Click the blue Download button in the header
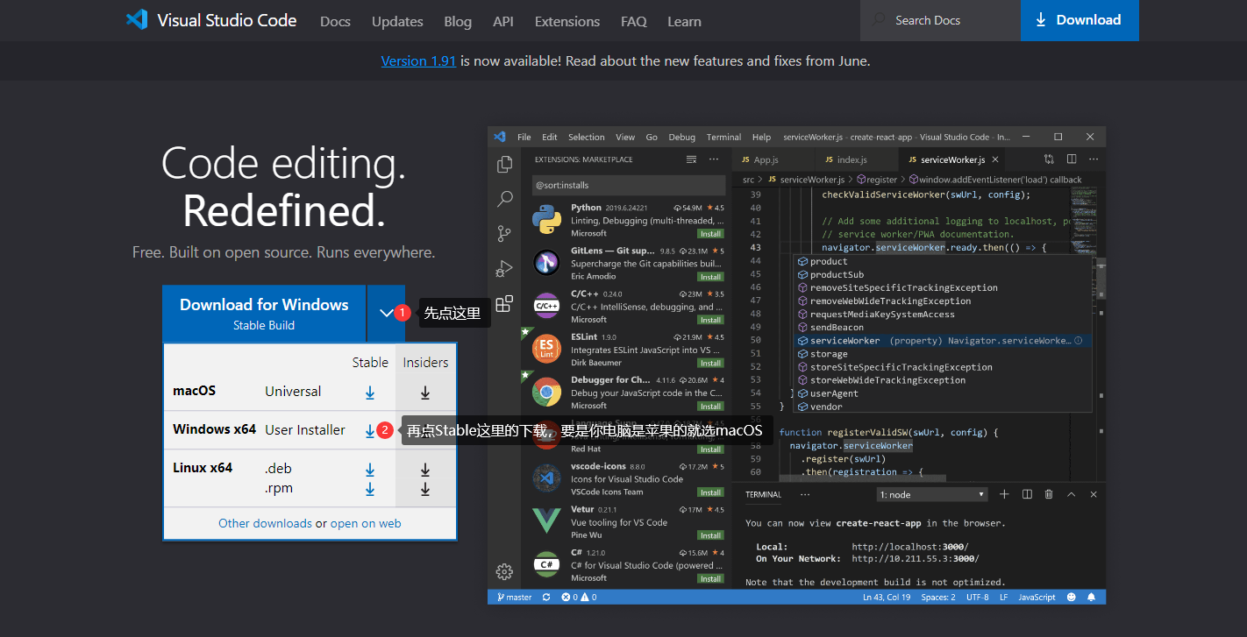Viewport: 1247px width, 637px height. pos(1080,20)
